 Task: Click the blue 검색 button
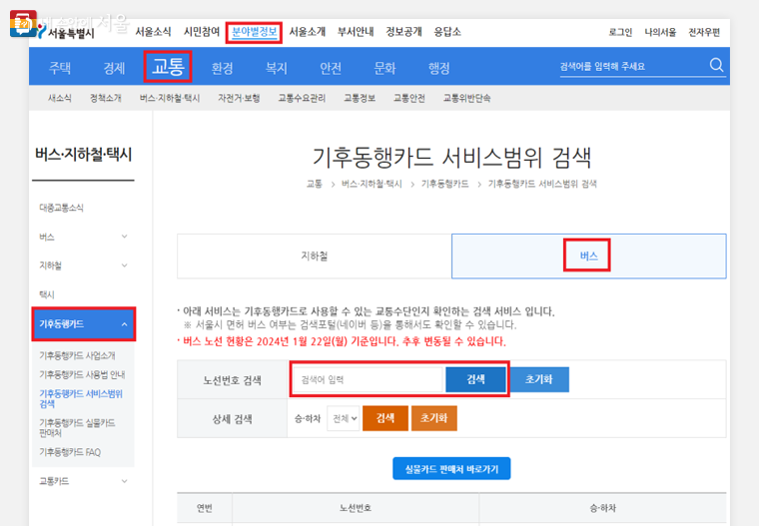(x=475, y=379)
